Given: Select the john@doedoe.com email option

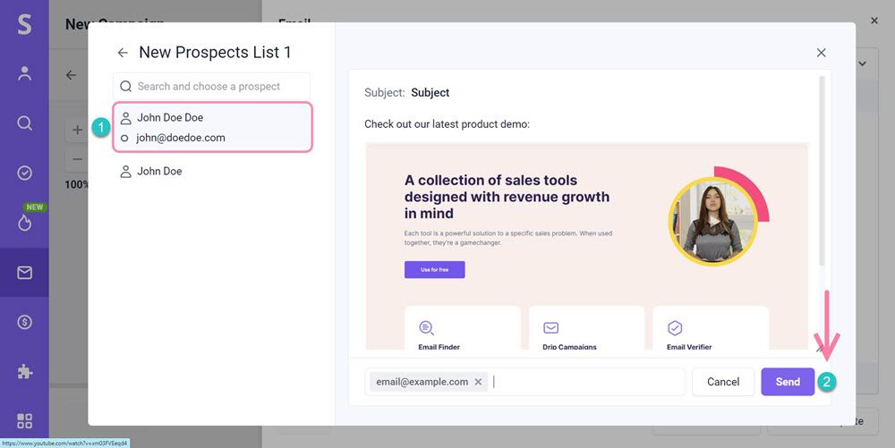Looking at the screenshot, I should coord(180,138).
